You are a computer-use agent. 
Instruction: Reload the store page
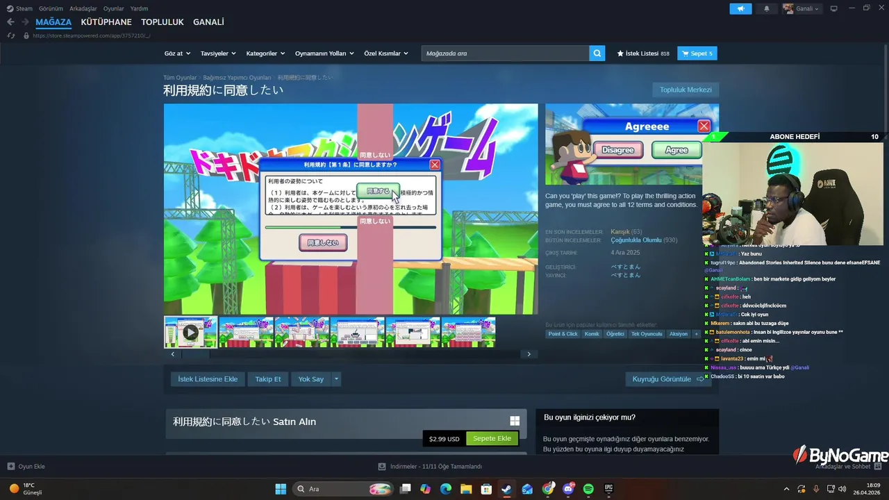click(x=11, y=35)
